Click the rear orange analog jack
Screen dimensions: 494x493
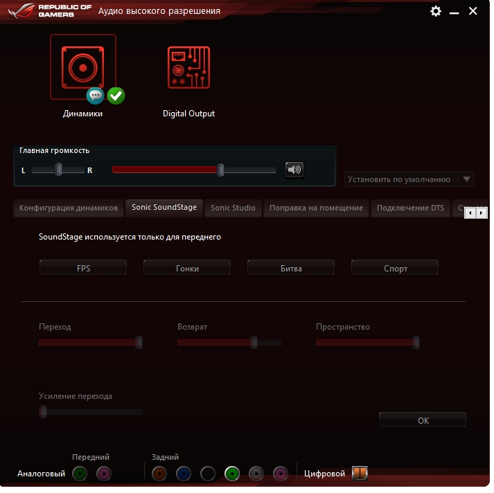tap(159, 474)
